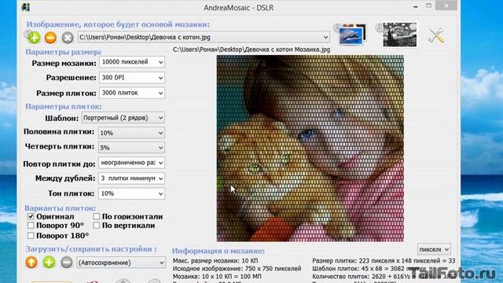Click the orange remove source image icon

50,38
